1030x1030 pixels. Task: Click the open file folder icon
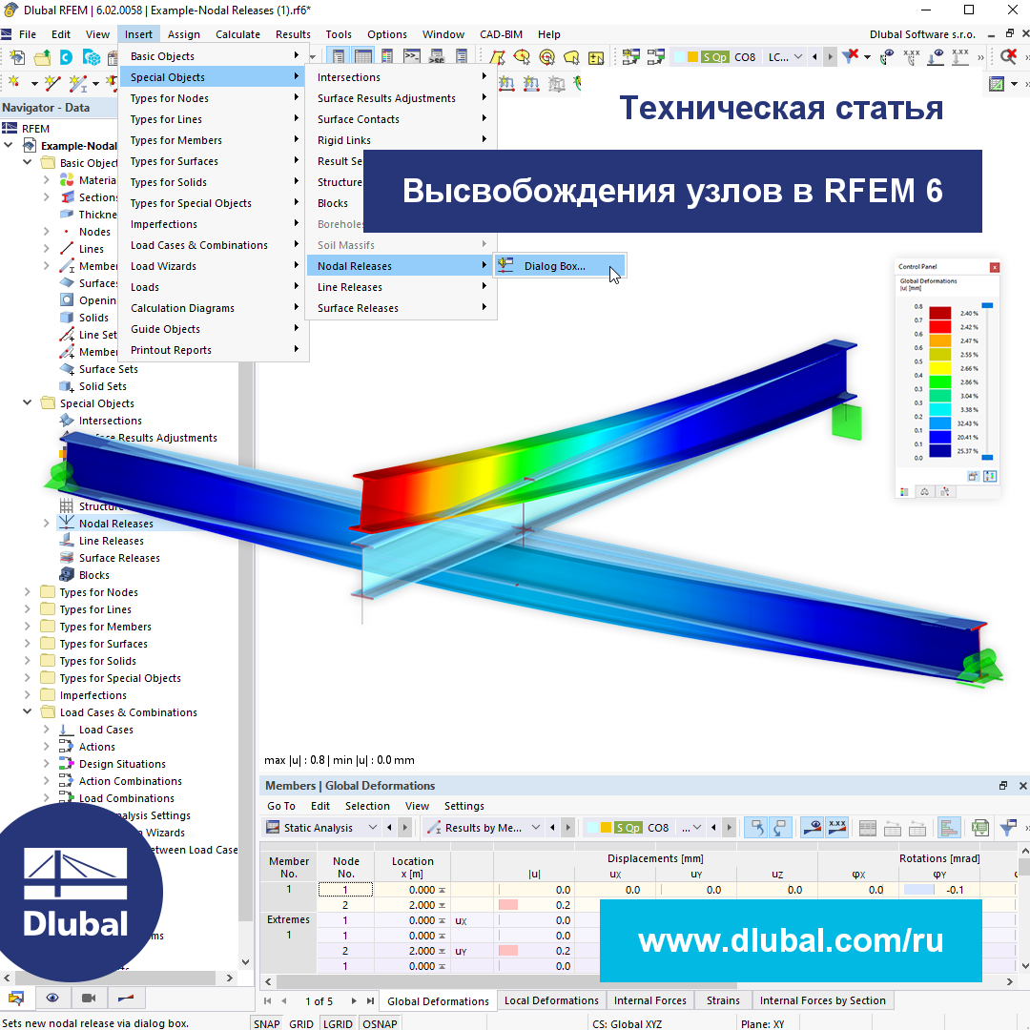42,58
